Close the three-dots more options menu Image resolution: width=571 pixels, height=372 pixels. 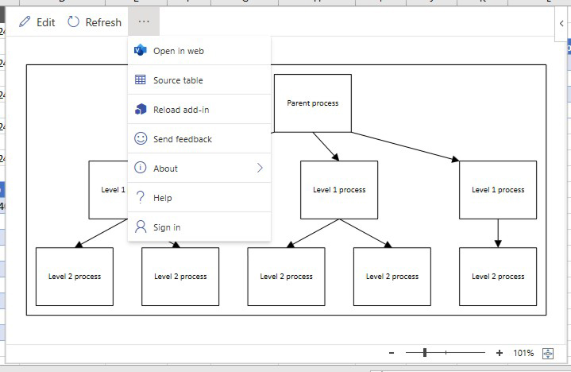click(x=144, y=21)
